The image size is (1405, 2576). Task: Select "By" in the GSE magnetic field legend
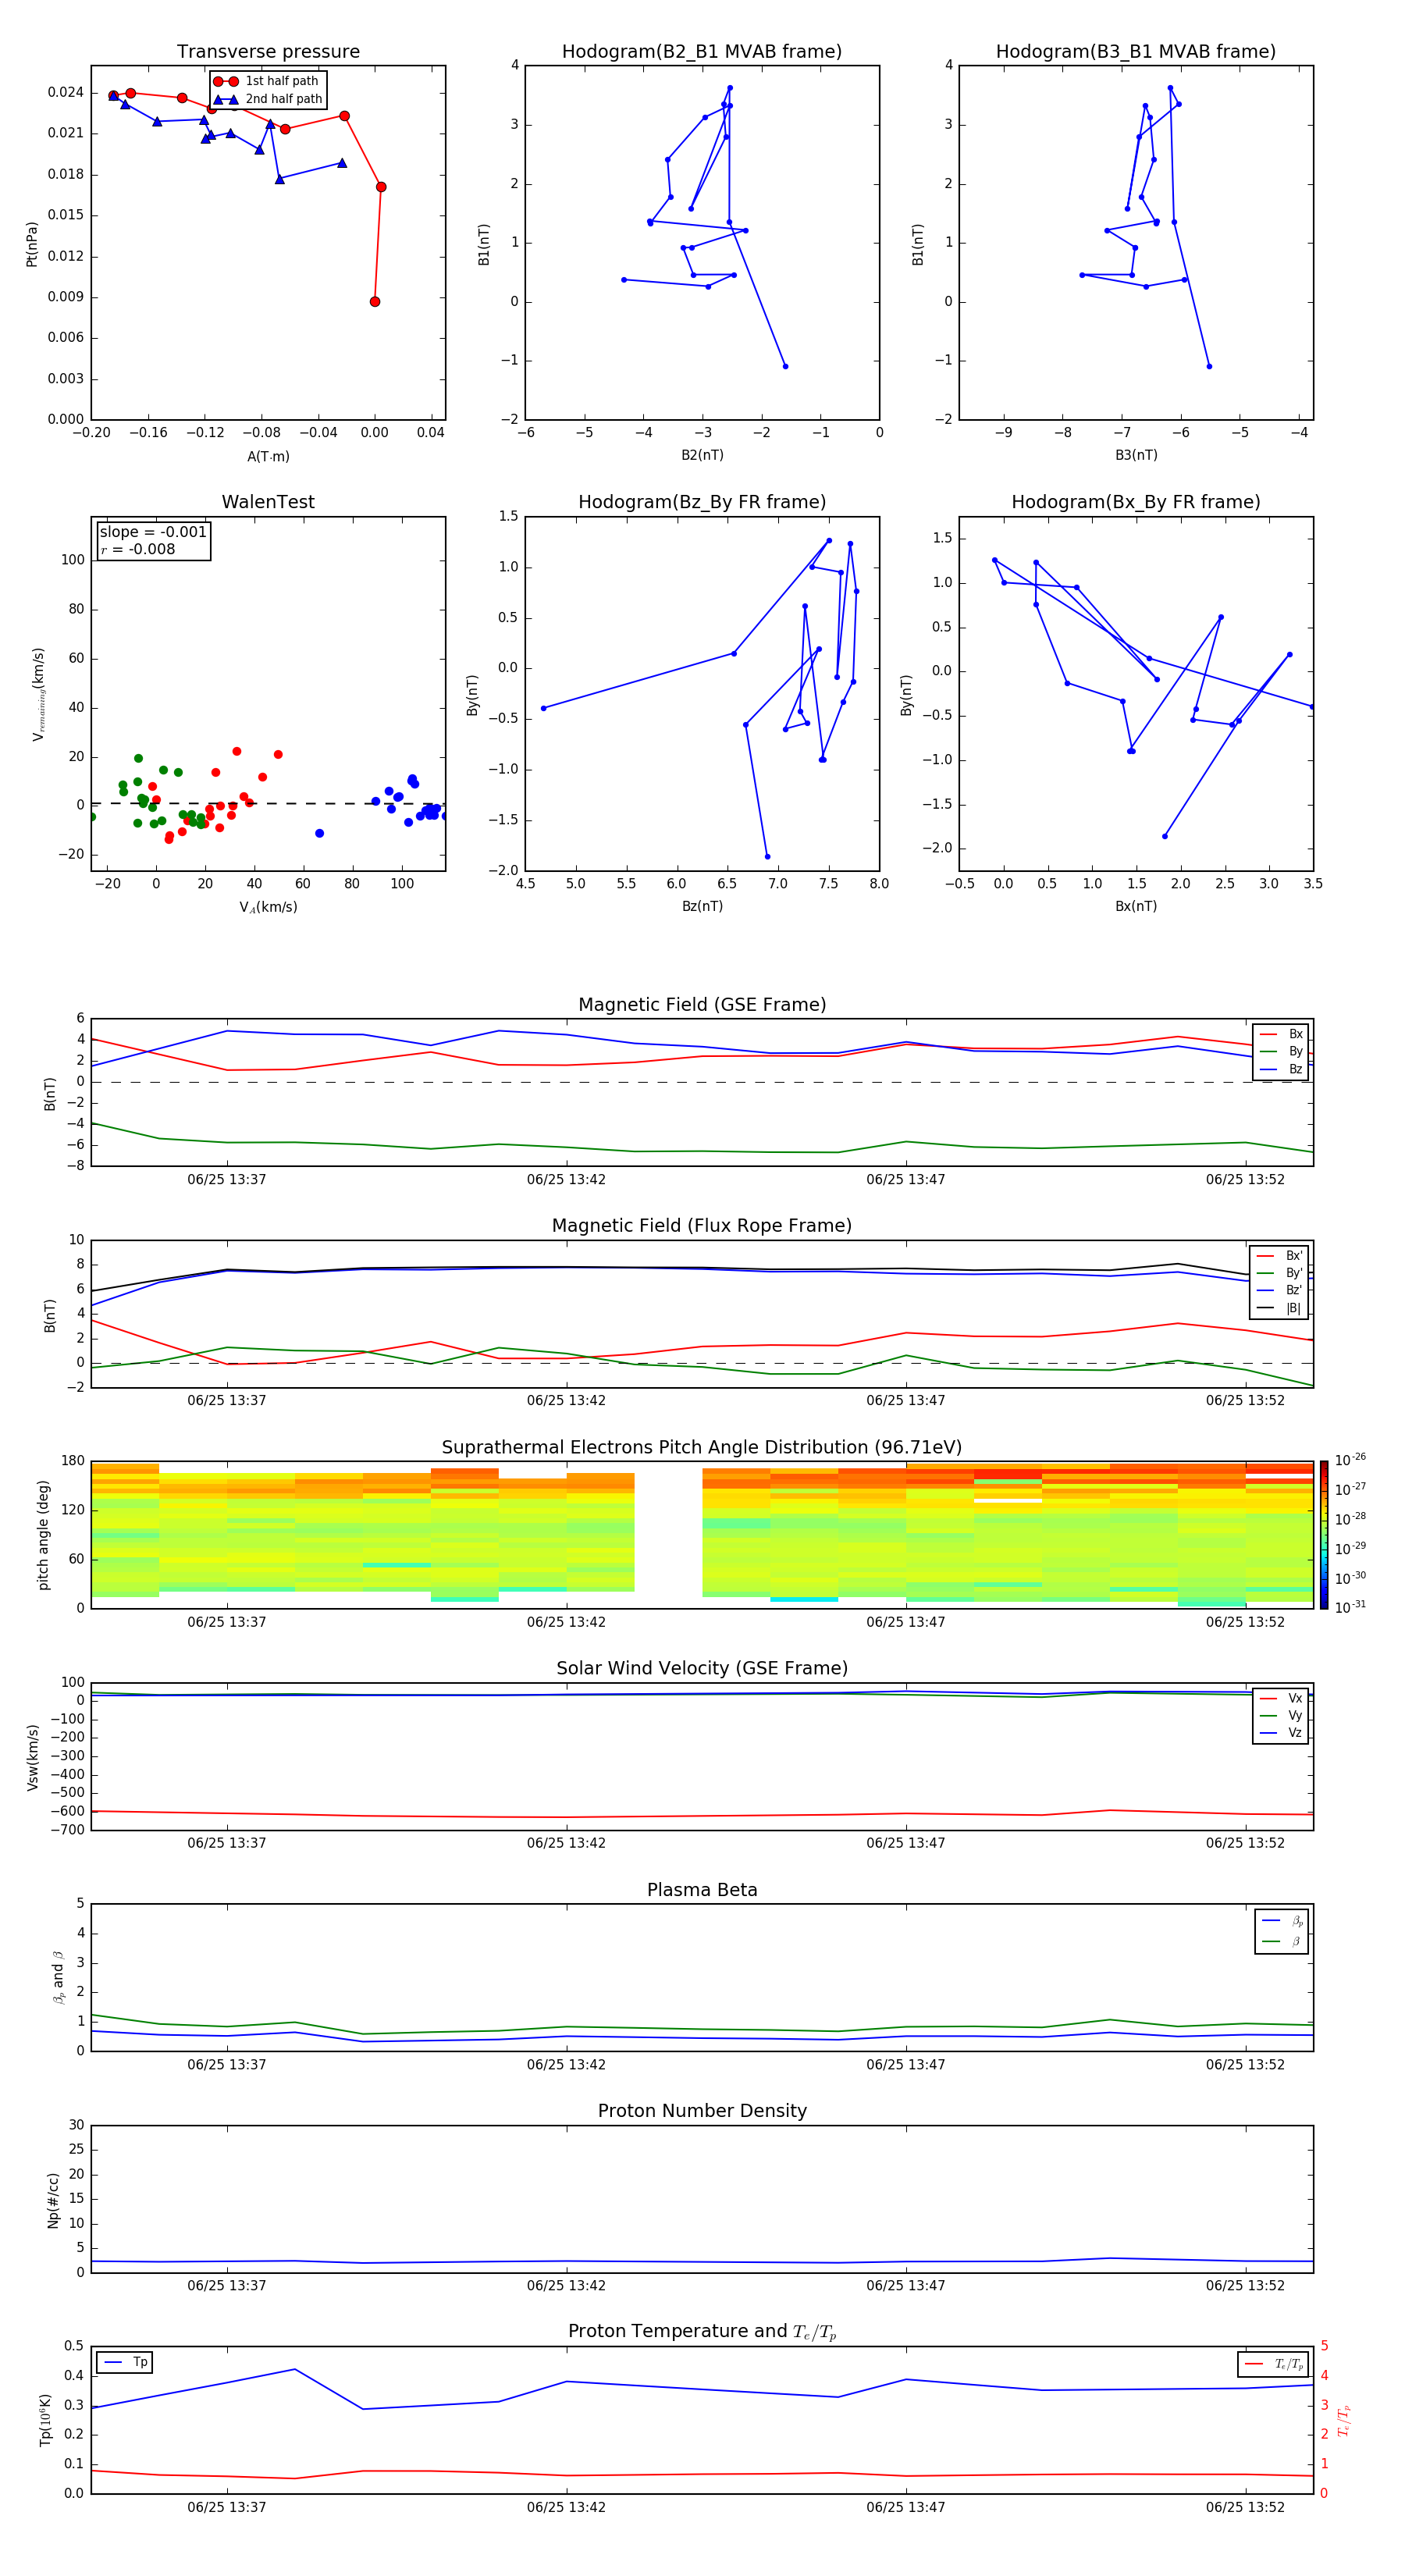(x=1282, y=1052)
